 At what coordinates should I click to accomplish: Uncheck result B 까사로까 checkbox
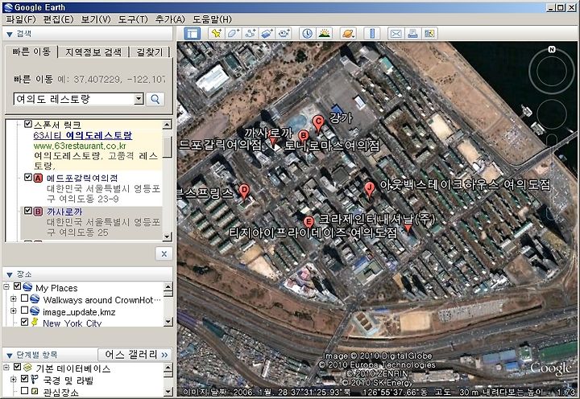tap(28, 211)
